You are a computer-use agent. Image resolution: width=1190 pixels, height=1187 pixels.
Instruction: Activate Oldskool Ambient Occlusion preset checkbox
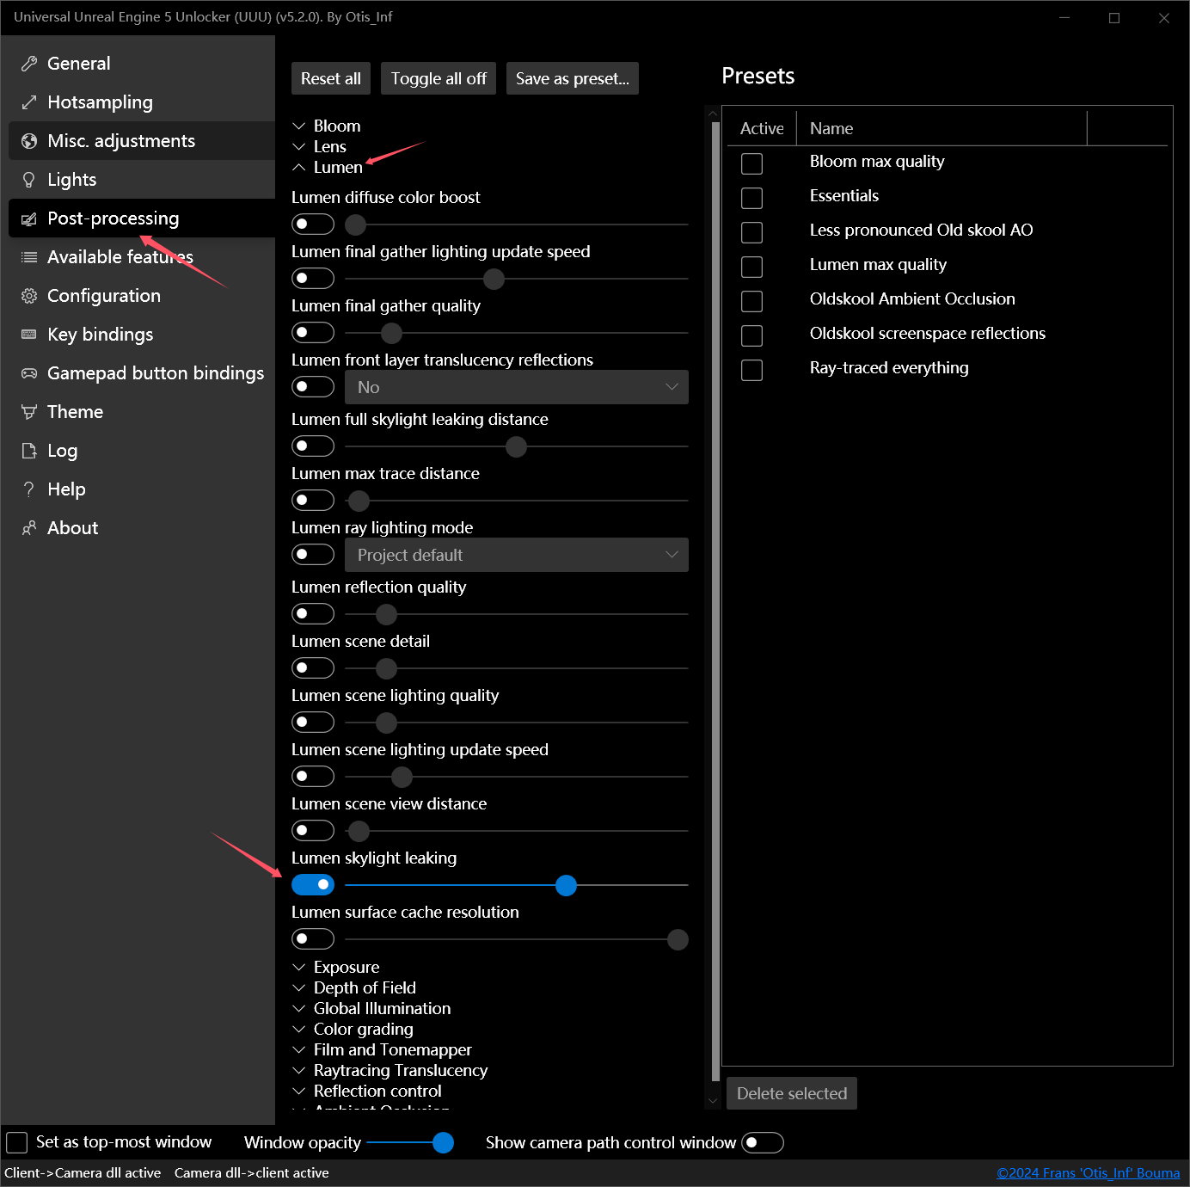point(752,301)
